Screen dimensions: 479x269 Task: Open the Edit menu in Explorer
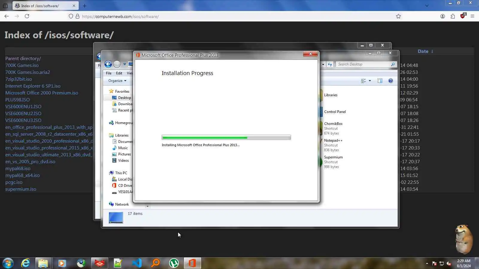click(x=119, y=73)
